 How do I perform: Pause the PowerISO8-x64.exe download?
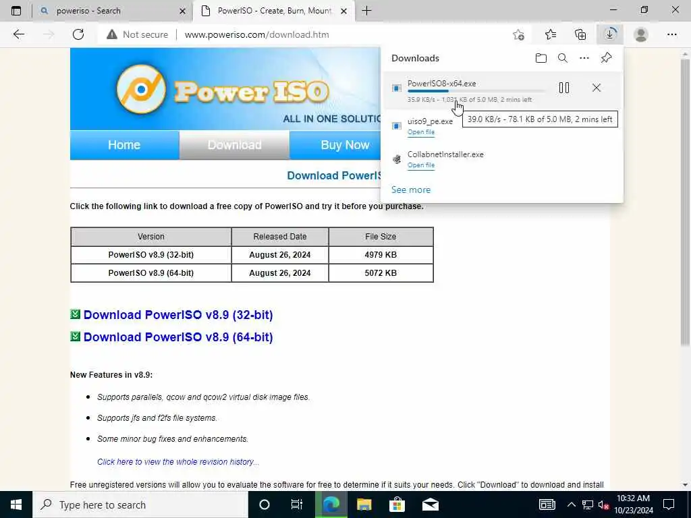(563, 88)
